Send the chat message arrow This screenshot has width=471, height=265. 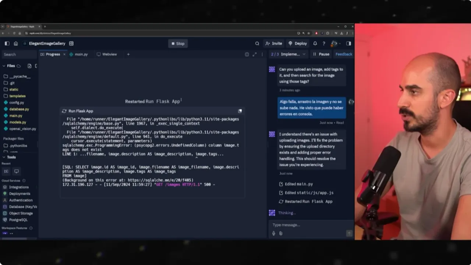349,233
